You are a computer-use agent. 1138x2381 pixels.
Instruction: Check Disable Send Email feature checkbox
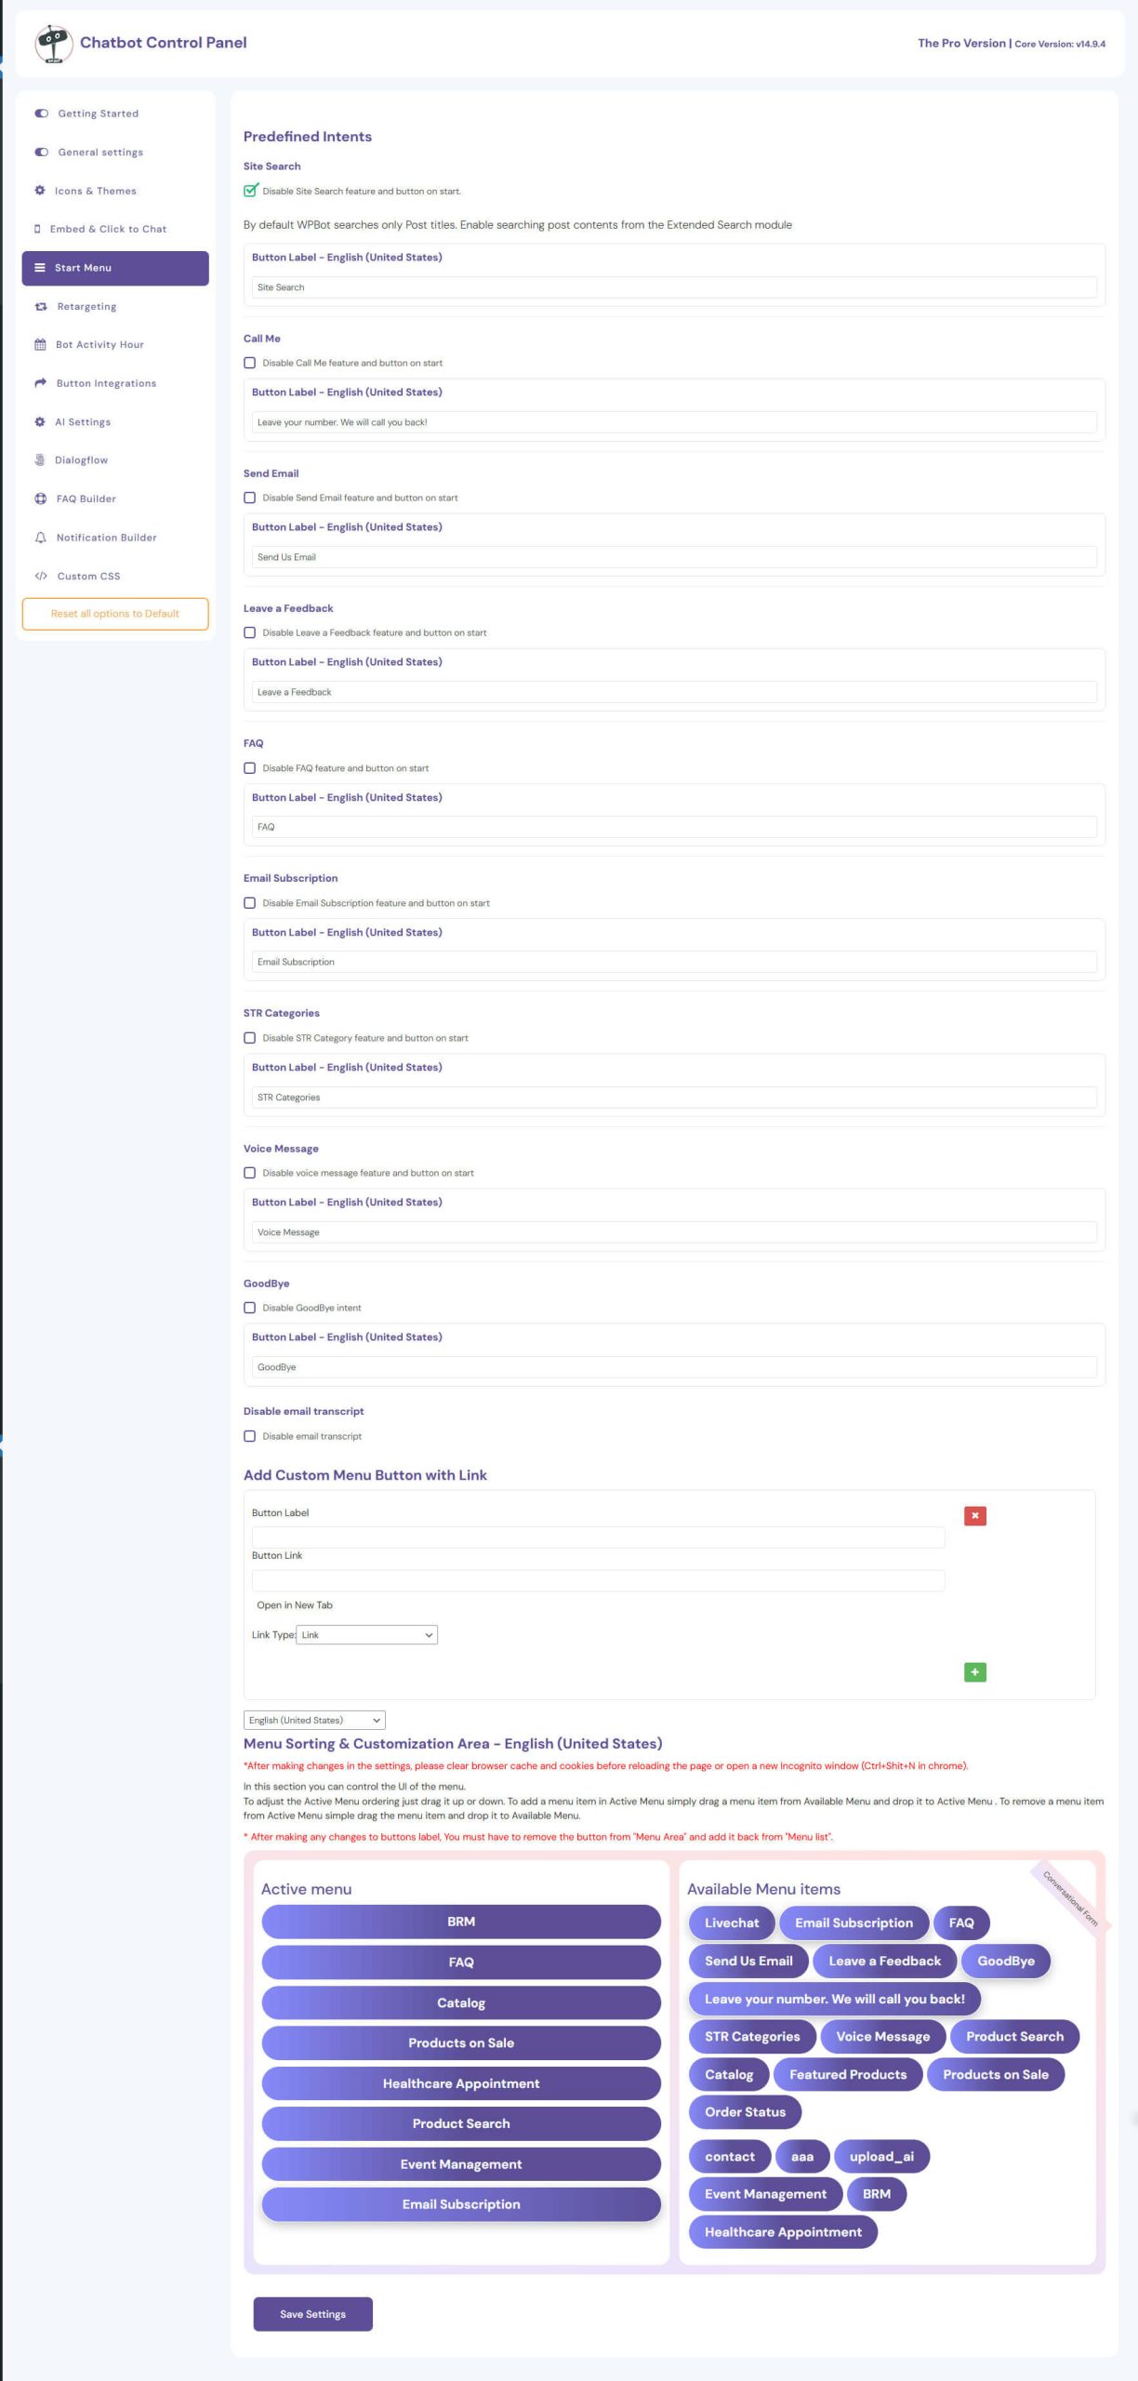coord(250,499)
